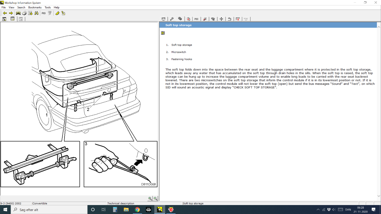The image size is (381, 214).
Task: Open Cortana circle on the taskbar
Action: pos(93,210)
